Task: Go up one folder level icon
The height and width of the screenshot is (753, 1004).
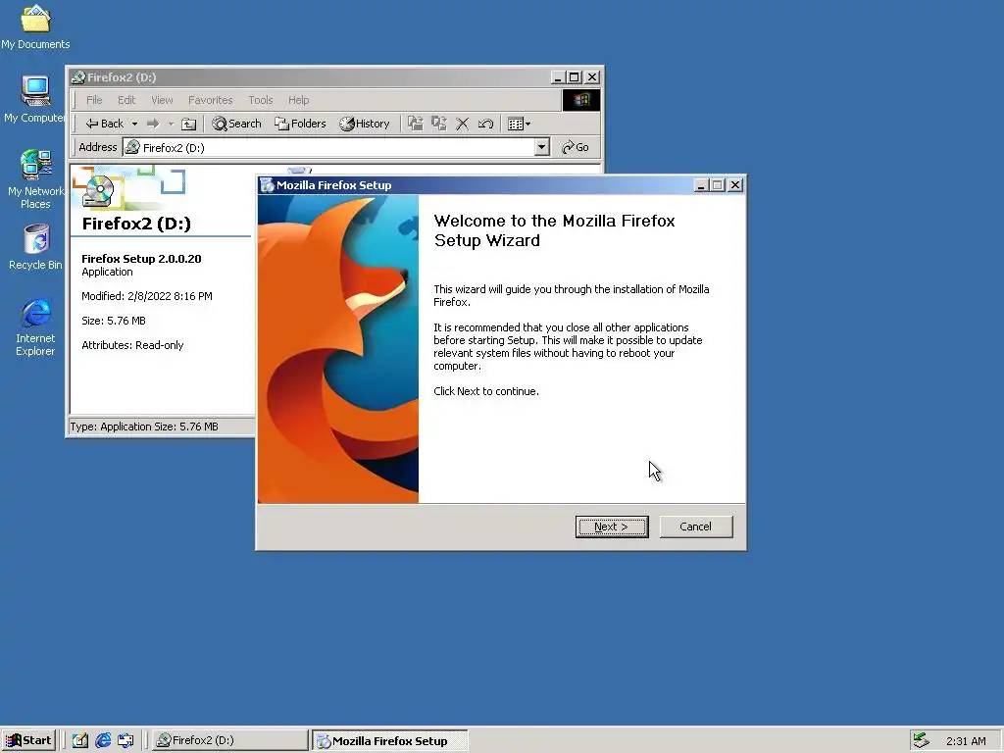Action: tap(188, 124)
